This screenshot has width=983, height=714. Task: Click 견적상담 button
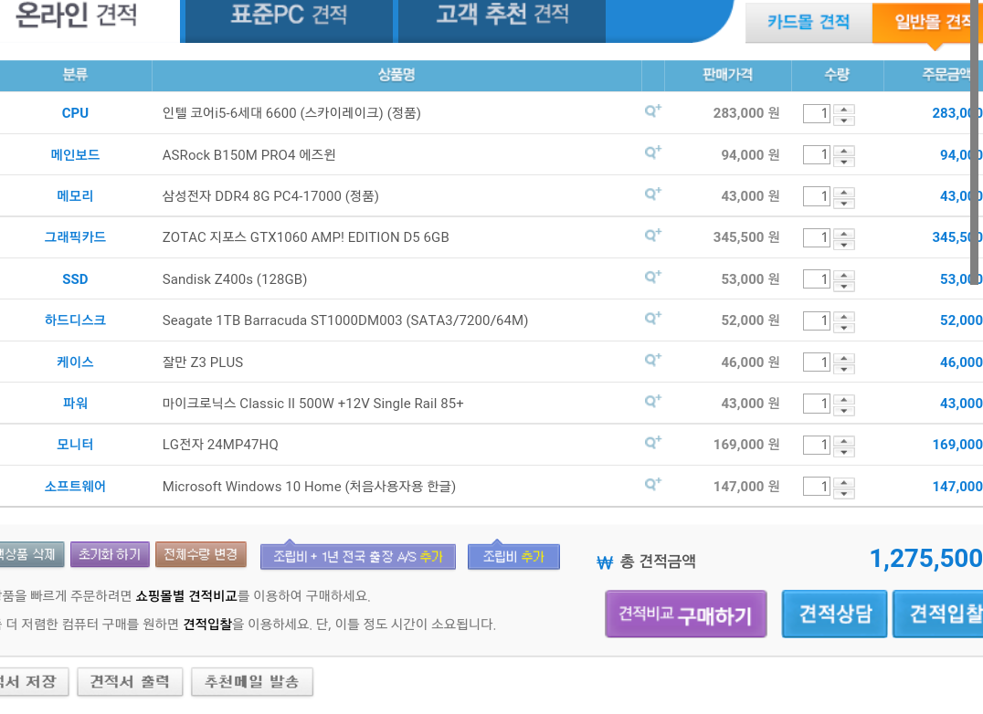point(834,614)
